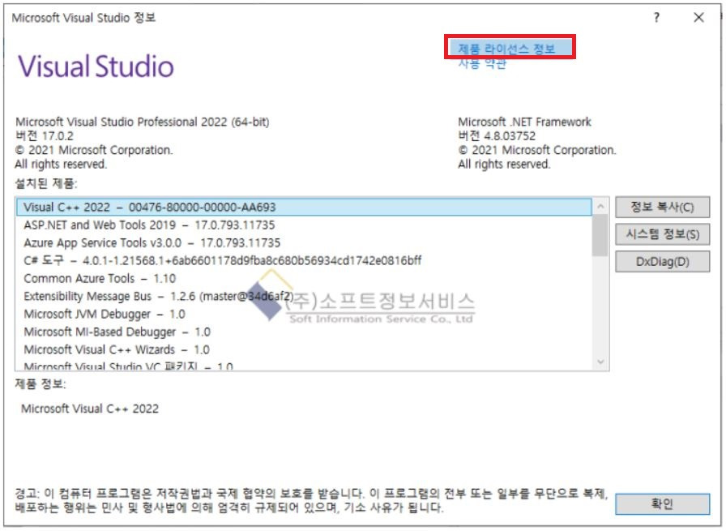Image resolution: width=726 pixels, height=531 pixels.
Task: Click the 설치된 제품: label
Action: [46, 183]
